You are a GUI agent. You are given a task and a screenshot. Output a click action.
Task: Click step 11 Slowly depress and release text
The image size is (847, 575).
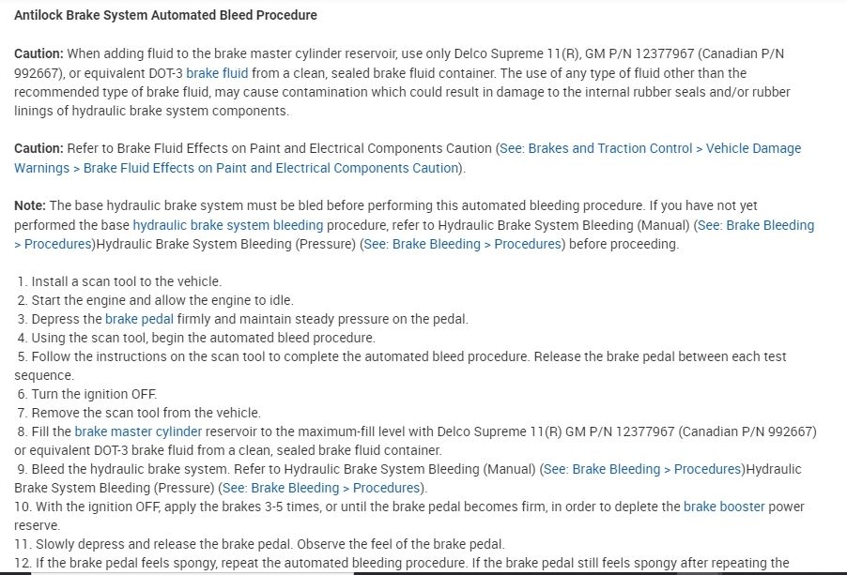268,544
